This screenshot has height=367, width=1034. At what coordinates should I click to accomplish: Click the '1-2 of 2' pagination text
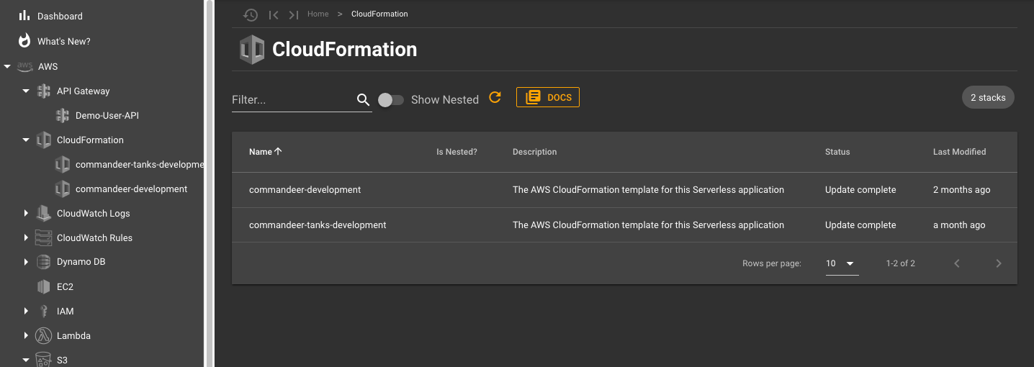900,263
